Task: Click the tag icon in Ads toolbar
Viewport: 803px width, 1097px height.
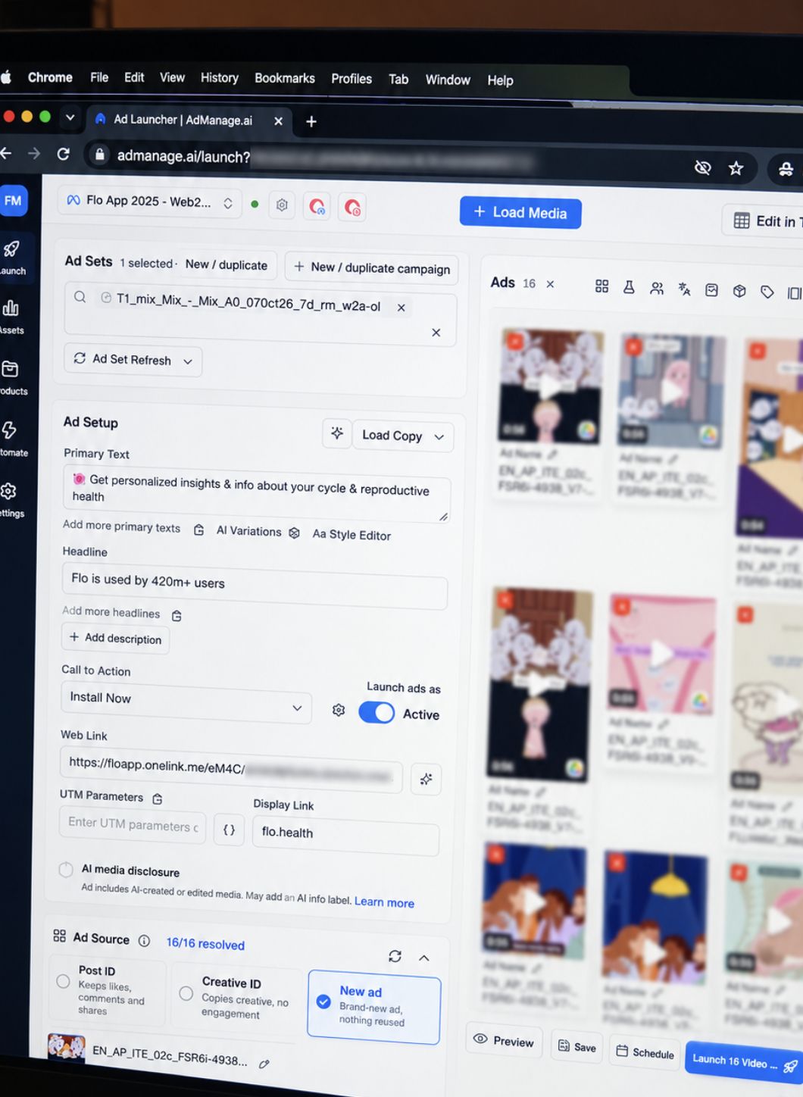Action: [x=767, y=292]
